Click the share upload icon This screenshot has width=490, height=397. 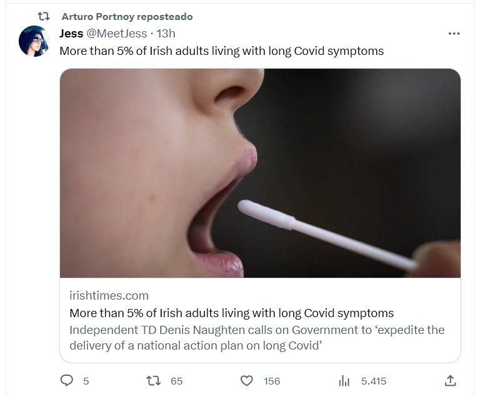pos(449,380)
